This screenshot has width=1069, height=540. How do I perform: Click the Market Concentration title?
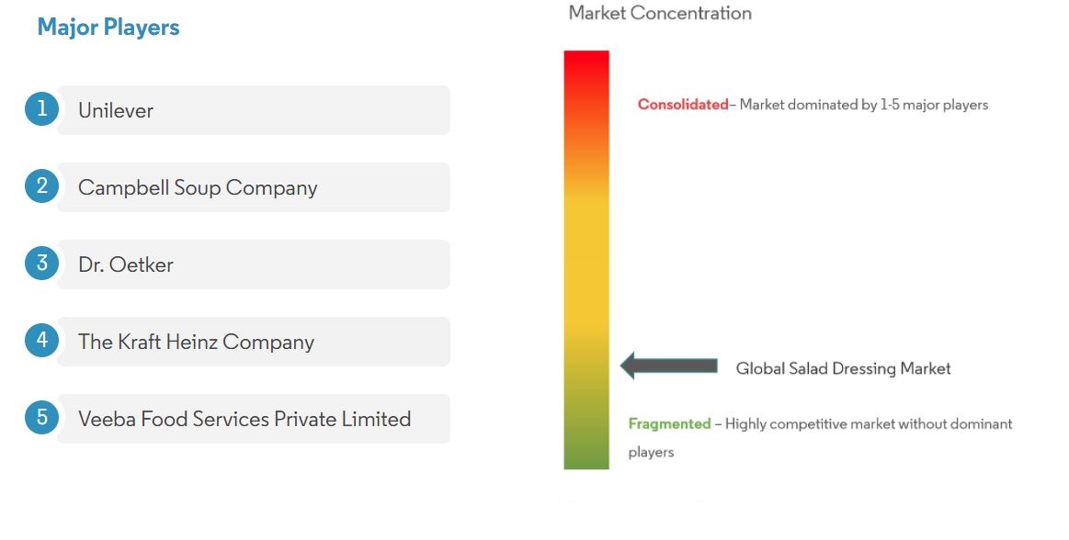660,13
